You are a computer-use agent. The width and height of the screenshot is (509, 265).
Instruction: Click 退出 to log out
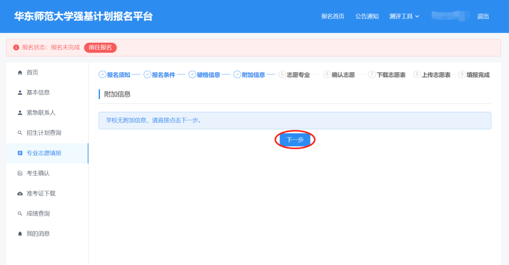[x=483, y=16]
